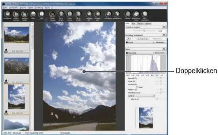Open the Bearbeiten menu
The width and height of the screenshot is (218, 135).
[14, 8]
